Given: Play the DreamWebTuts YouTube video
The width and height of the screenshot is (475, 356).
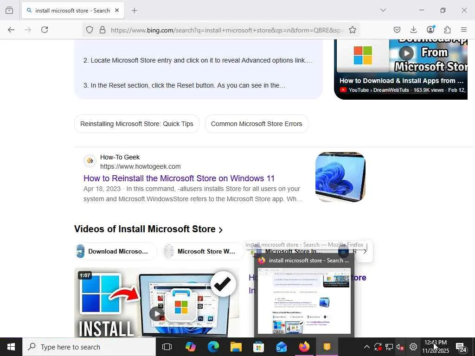Looking at the screenshot, I should coord(406,53).
